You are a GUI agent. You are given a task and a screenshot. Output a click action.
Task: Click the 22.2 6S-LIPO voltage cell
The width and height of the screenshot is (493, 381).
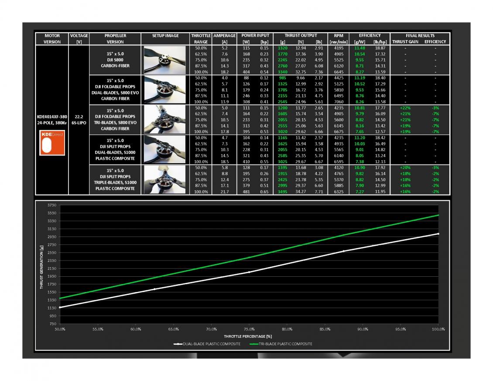coord(79,120)
